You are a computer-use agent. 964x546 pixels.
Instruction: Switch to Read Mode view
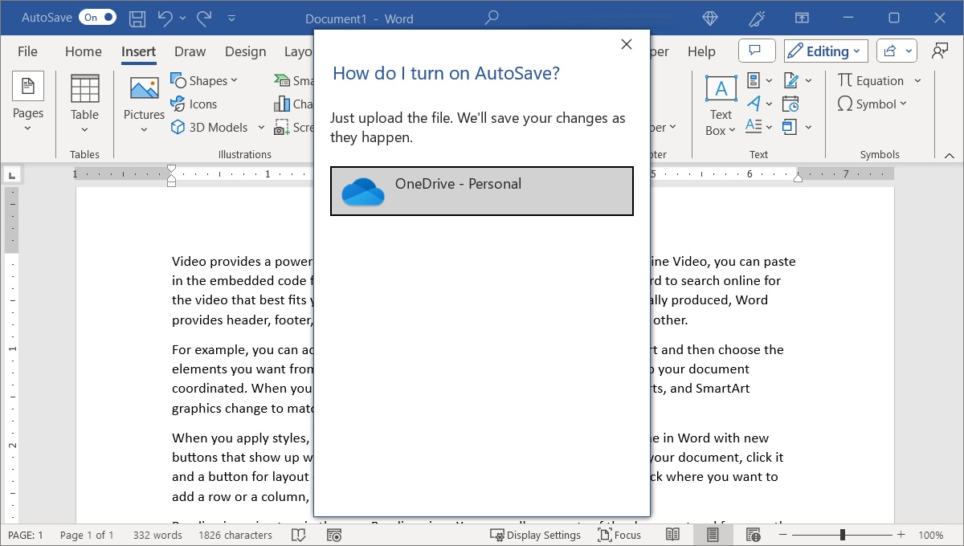point(672,534)
